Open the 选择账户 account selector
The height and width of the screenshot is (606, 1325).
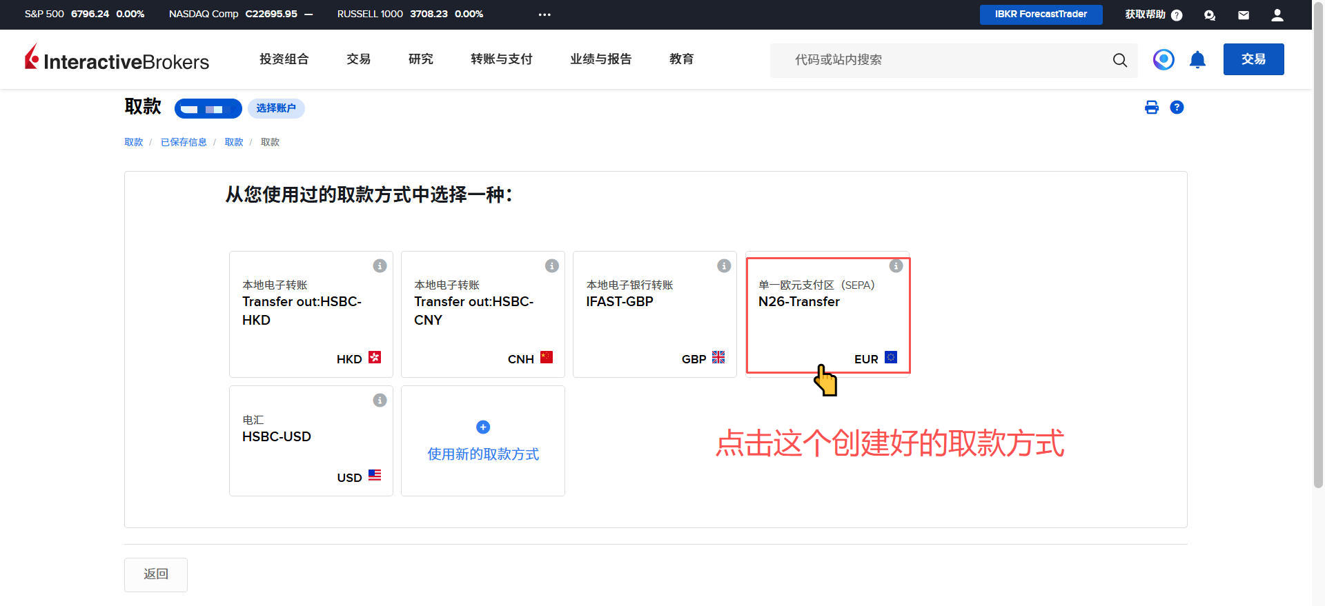(276, 108)
